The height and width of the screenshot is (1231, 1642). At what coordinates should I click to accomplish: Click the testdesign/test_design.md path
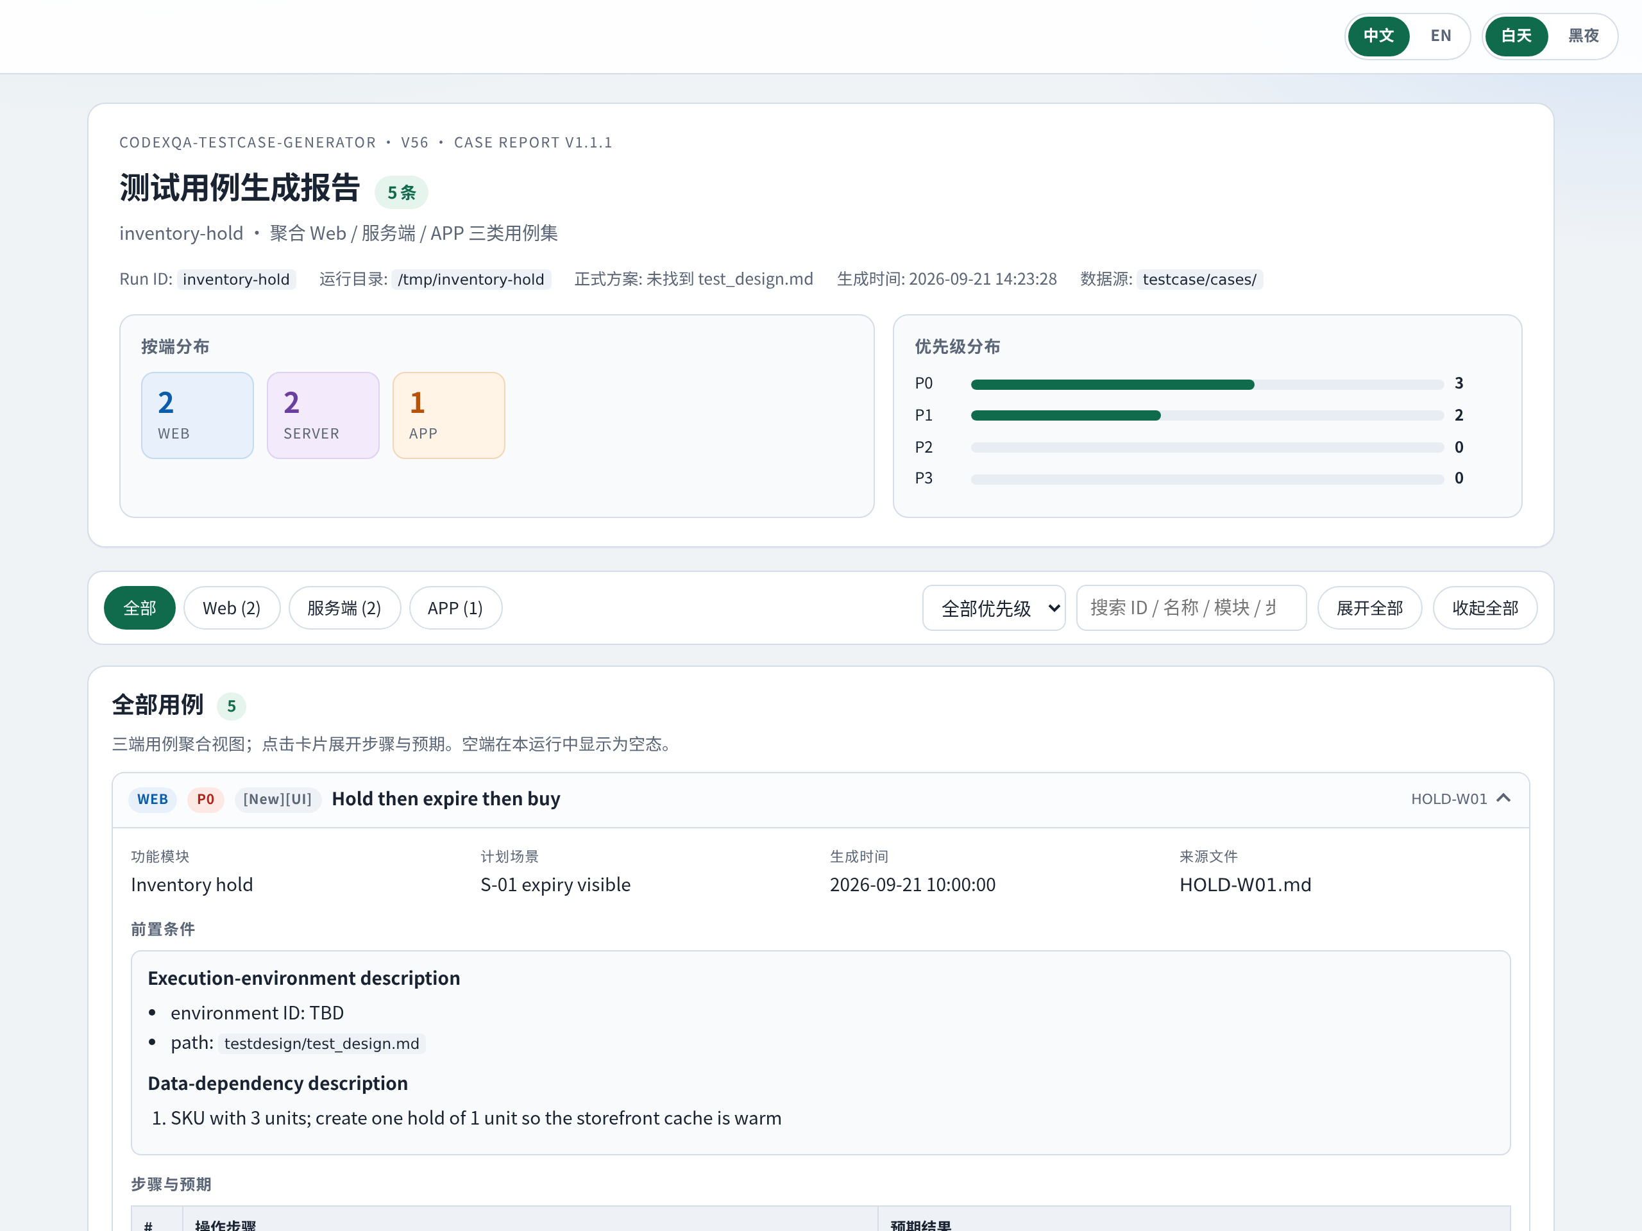[x=321, y=1043]
